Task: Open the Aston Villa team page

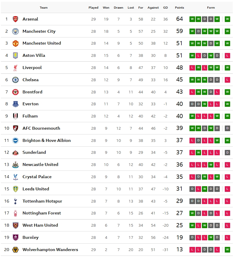Action: pos(34,55)
